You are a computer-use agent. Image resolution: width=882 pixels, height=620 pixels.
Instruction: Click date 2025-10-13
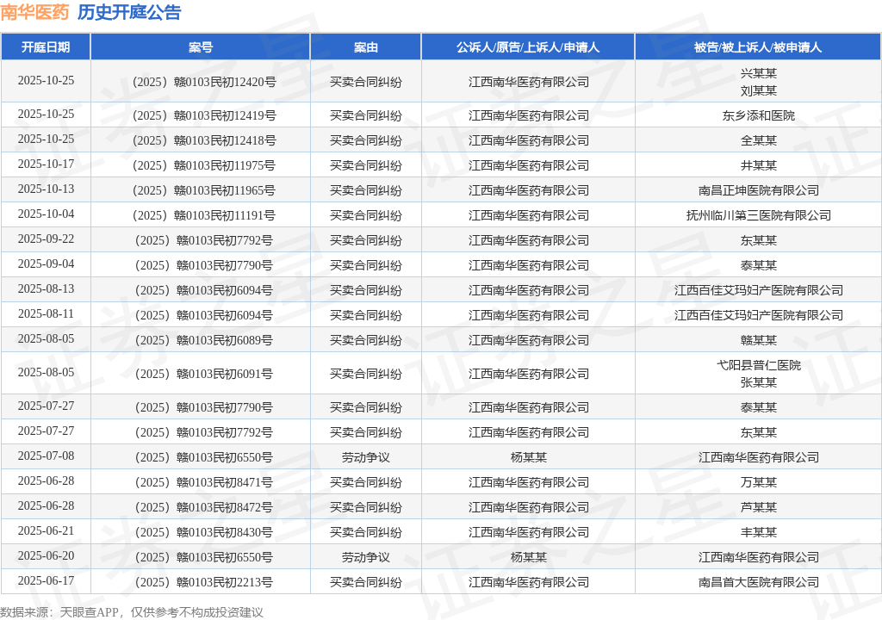(46, 189)
